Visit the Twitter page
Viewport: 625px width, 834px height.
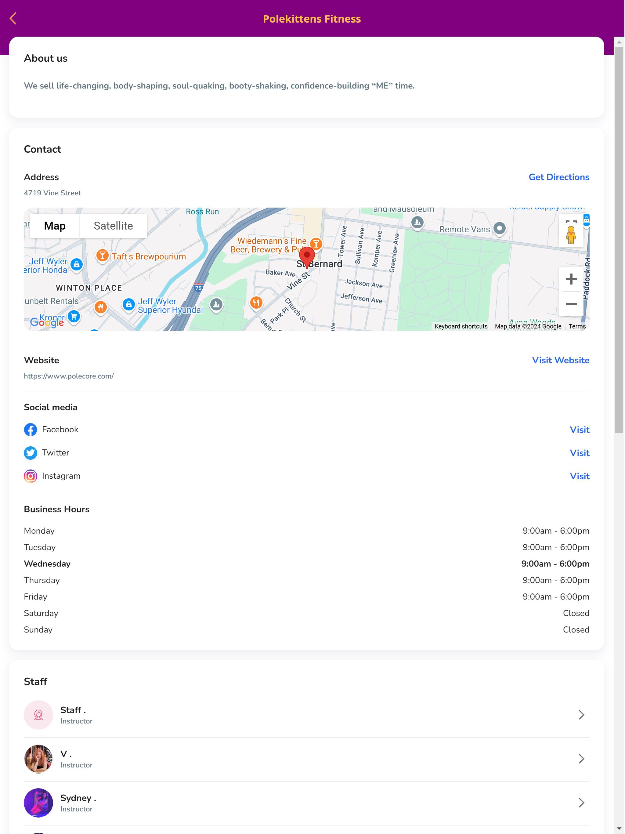click(x=580, y=453)
